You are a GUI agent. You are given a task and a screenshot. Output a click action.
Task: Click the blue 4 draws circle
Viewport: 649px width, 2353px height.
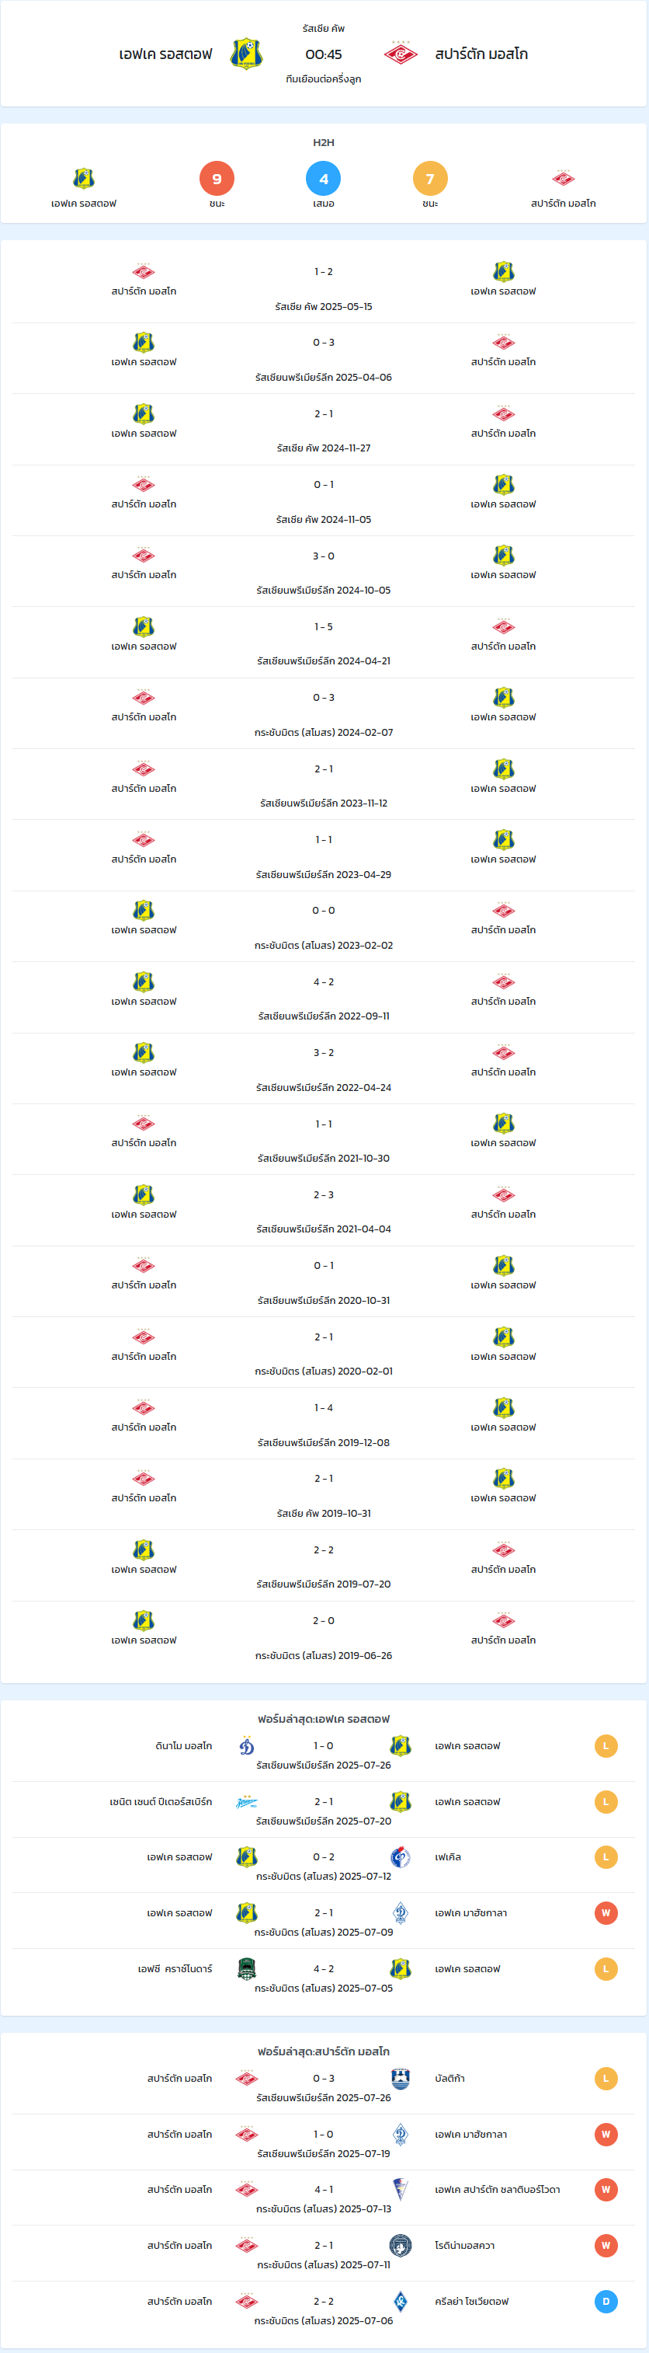323,179
